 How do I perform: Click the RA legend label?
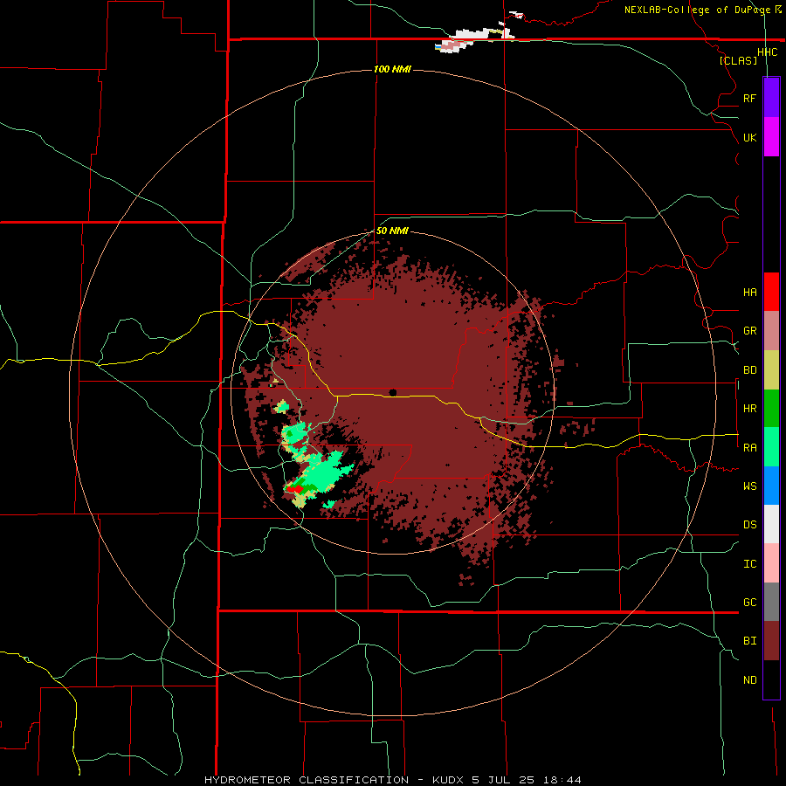tap(749, 448)
